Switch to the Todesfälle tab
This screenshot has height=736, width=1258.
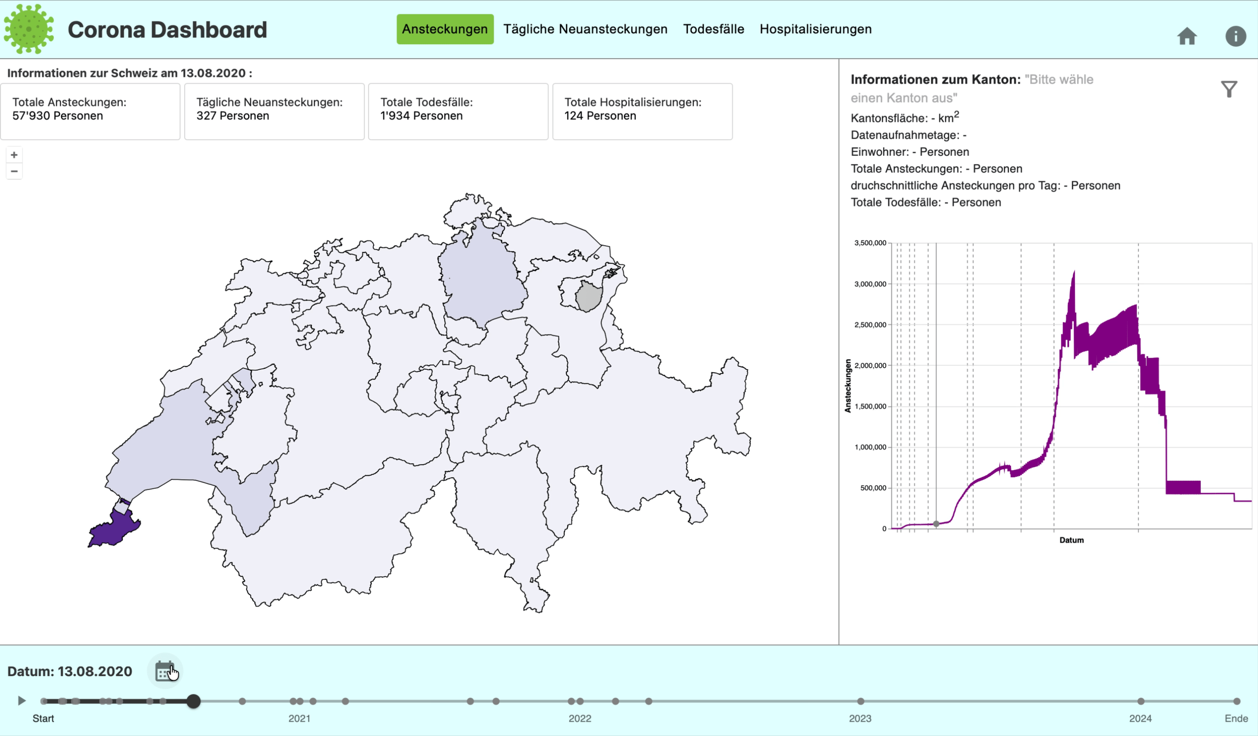(x=714, y=29)
